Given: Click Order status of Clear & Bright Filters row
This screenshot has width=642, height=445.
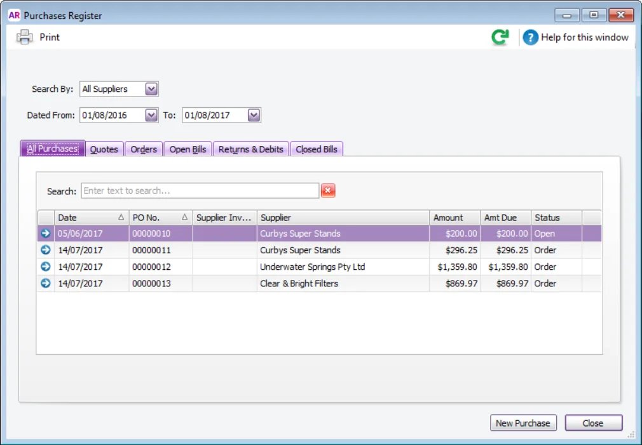Looking at the screenshot, I should click(x=556, y=284).
